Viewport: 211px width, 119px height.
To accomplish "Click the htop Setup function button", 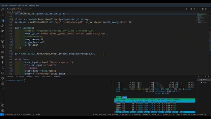I will pyautogui.click(x=126, y=112).
